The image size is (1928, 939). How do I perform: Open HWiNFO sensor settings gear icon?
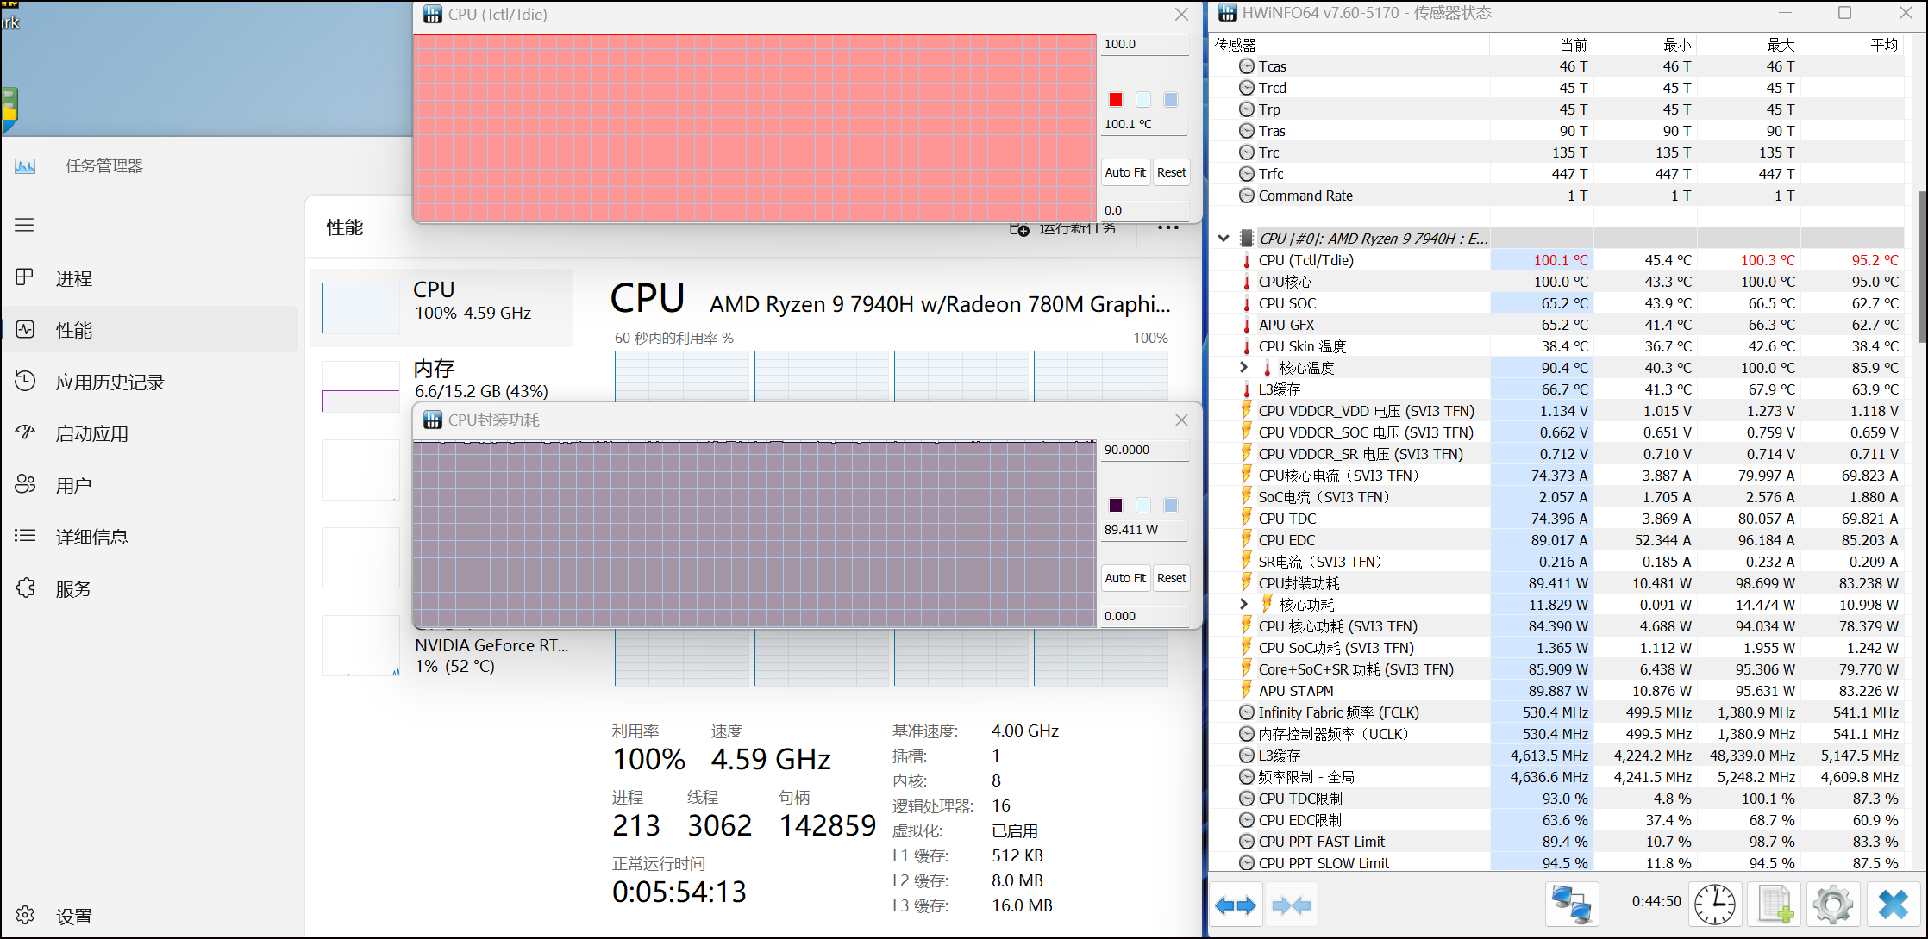pos(1833,905)
